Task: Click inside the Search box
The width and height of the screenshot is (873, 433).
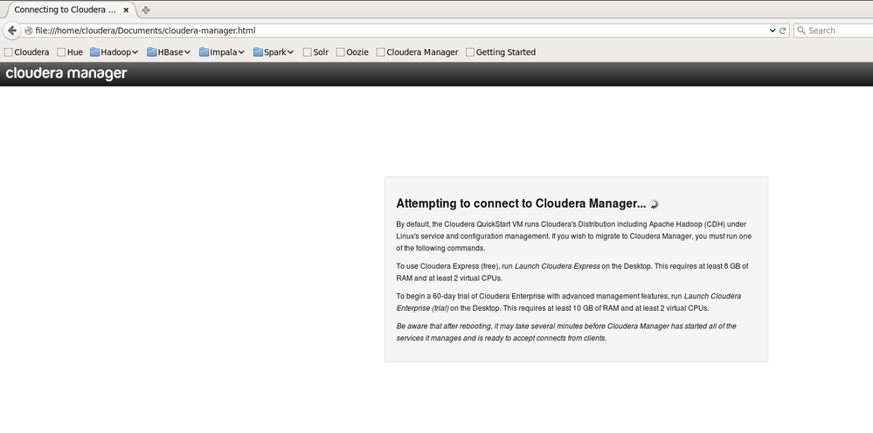Action: point(835,31)
